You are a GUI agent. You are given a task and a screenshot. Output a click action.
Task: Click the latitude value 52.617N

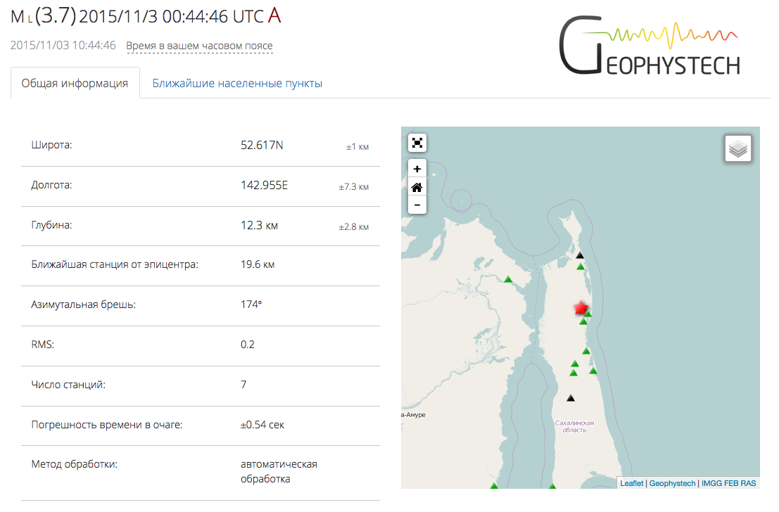pos(262,146)
